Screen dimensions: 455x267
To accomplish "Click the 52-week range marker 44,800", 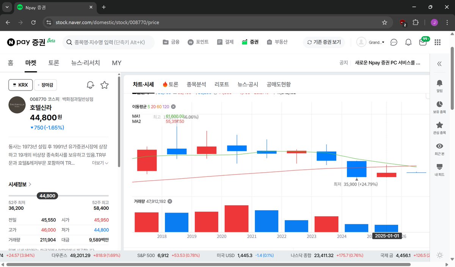I will (47, 196).
